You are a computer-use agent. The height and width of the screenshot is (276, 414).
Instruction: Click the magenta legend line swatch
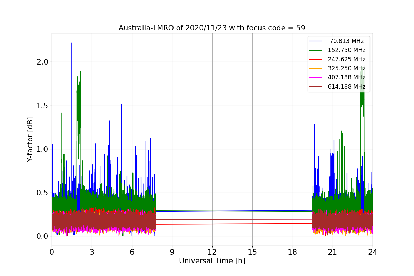click(316, 78)
